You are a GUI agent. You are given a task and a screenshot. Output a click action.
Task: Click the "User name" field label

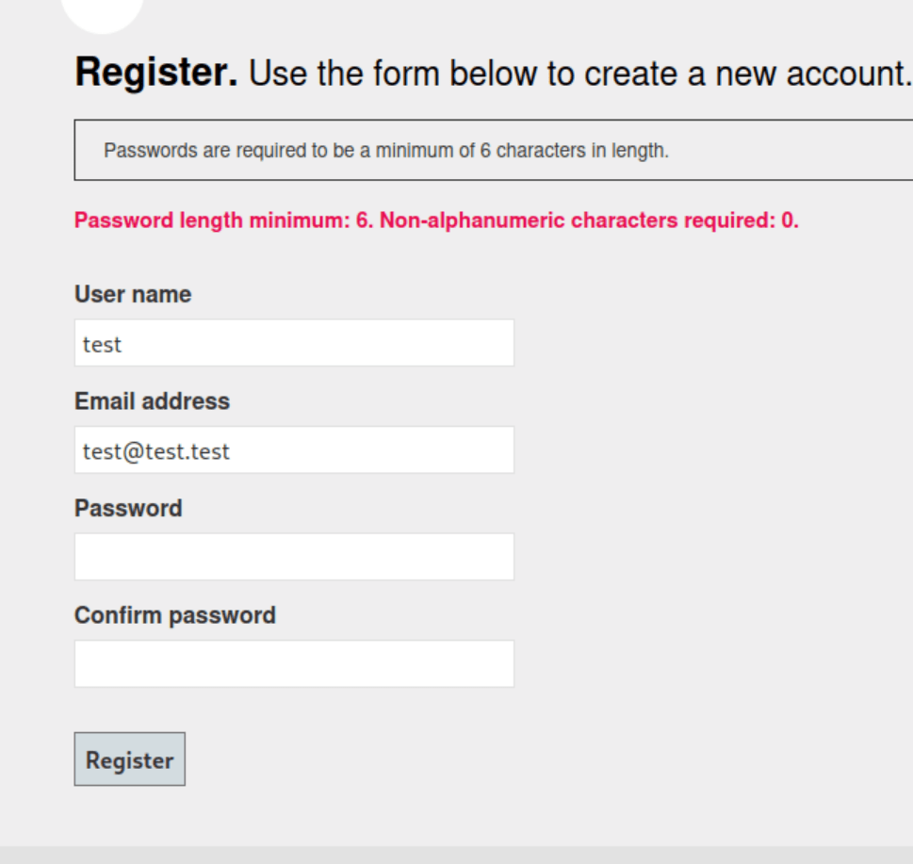click(133, 295)
